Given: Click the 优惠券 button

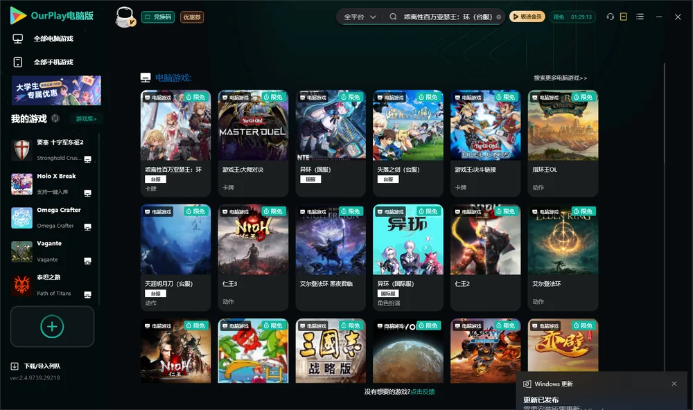Looking at the screenshot, I should click(192, 17).
